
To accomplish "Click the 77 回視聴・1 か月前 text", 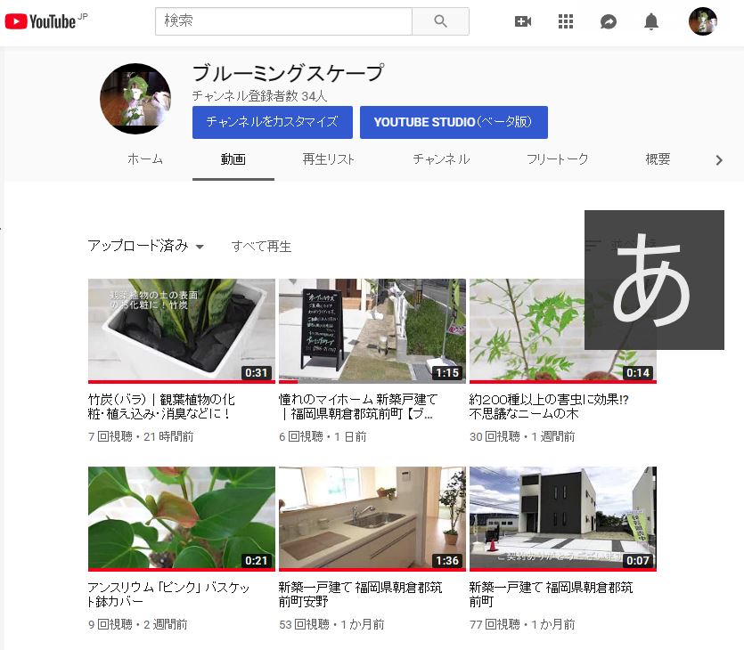I will click(522, 624).
